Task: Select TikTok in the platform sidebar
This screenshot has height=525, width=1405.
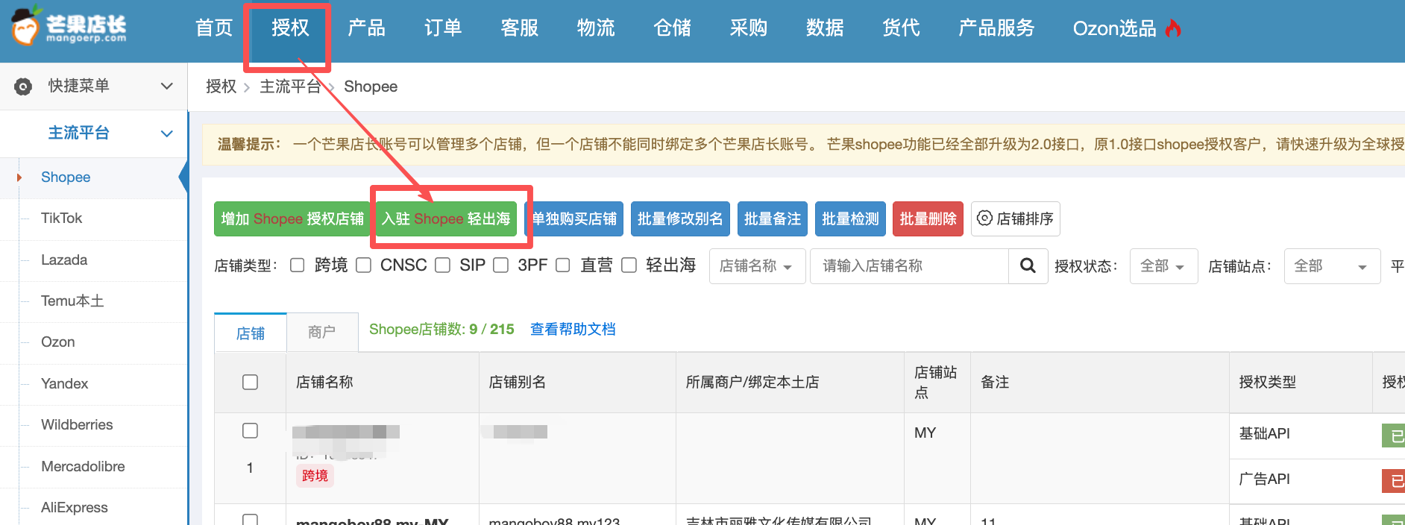Action: (x=61, y=219)
